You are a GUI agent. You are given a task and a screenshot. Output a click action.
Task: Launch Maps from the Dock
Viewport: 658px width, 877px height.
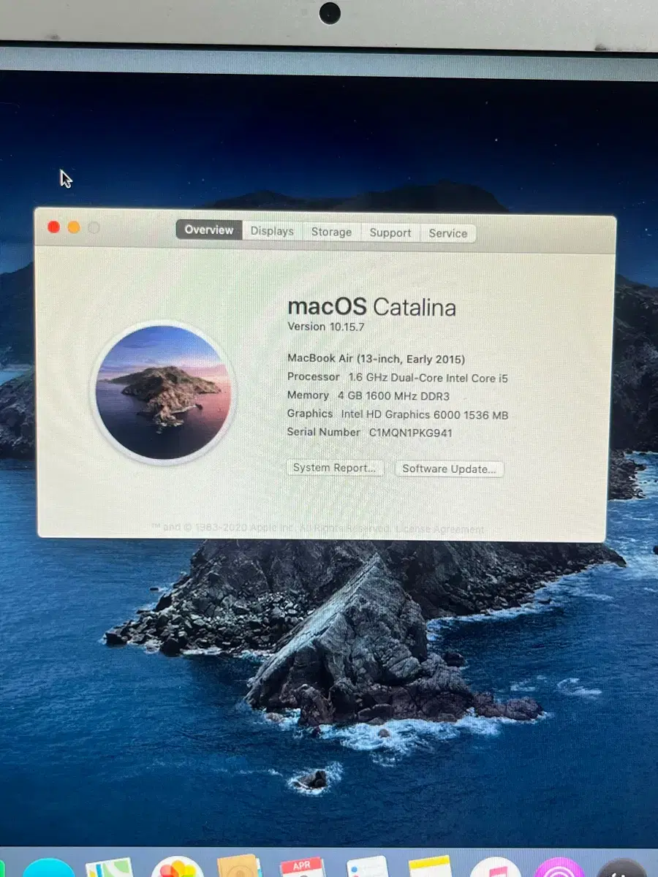[110, 867]
